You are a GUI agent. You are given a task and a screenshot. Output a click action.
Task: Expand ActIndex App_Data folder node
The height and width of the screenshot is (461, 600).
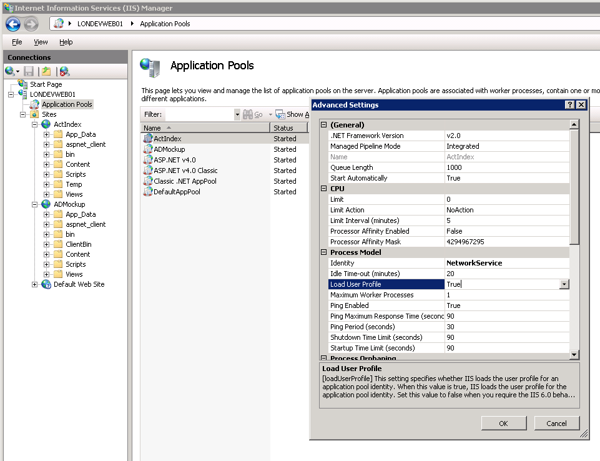(46, 134)
